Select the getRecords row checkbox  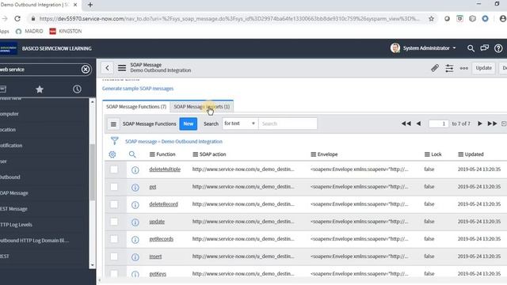coord(114,239)
